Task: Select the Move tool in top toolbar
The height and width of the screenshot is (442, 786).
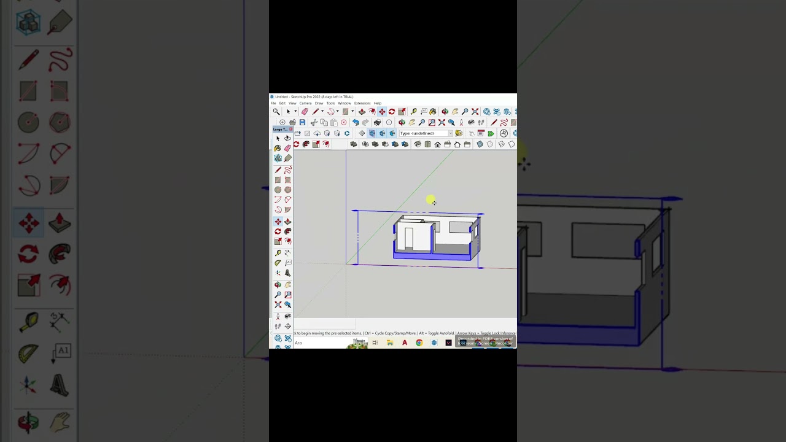Action: pyautogui.click(x=382, y=112)
